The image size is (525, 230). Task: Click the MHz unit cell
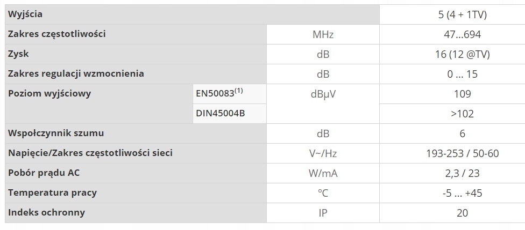click(x=323, y=34)
